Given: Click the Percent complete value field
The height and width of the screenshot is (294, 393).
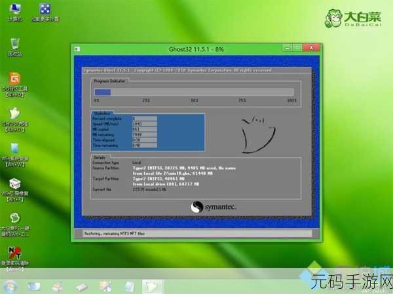Looking at the screenshot, I should click(145, 119).
